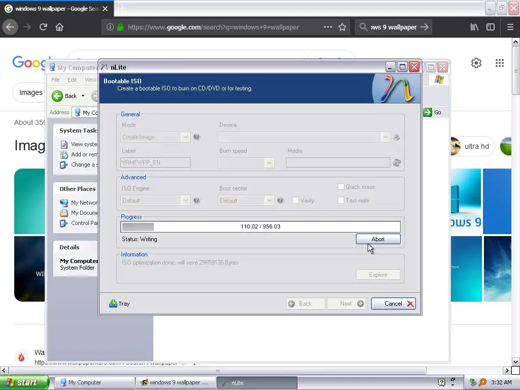Viewport: 520px width, 390px height.
Task: Click the Next button in nLite wizard
Action: [346, 304]
